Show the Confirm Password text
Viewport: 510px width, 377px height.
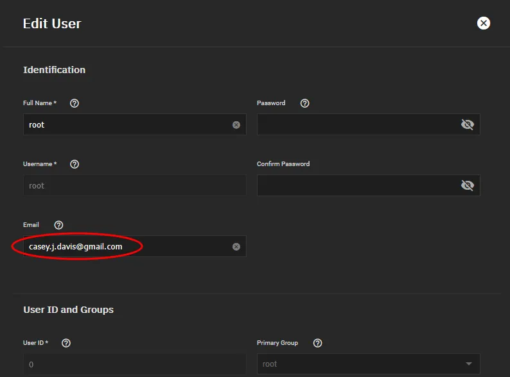(467, 186)
